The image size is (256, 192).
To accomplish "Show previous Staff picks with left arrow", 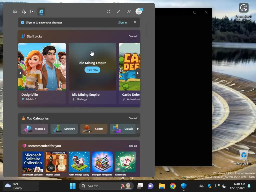I will pyautogui.click(x=20, y=73).
